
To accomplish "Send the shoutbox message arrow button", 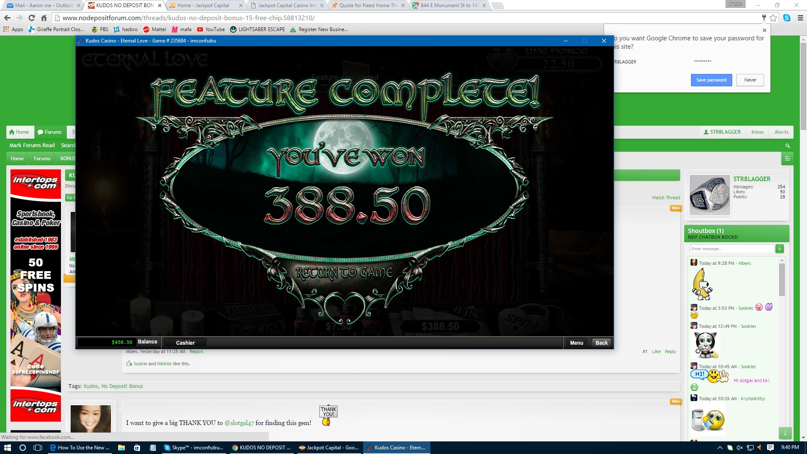I will click(x=780, y=249).
